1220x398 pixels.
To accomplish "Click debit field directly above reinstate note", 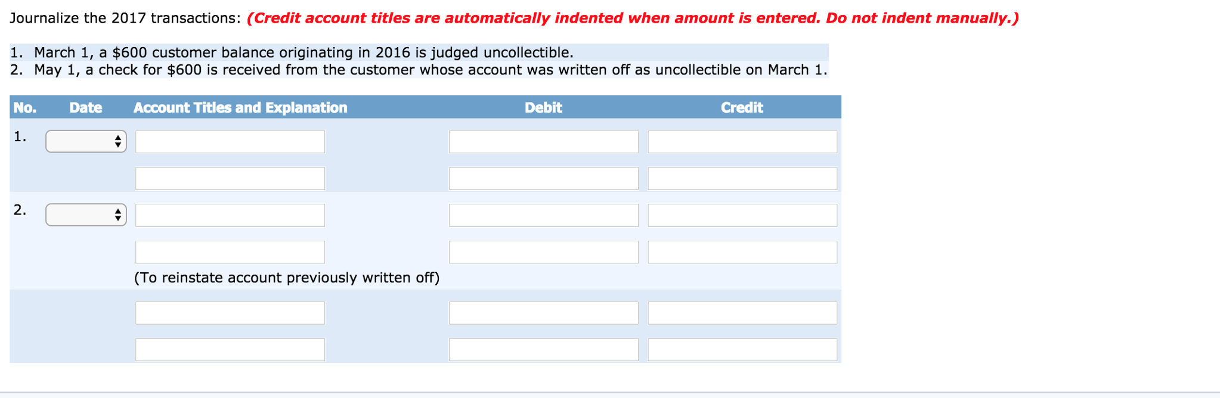I will 543,252.
